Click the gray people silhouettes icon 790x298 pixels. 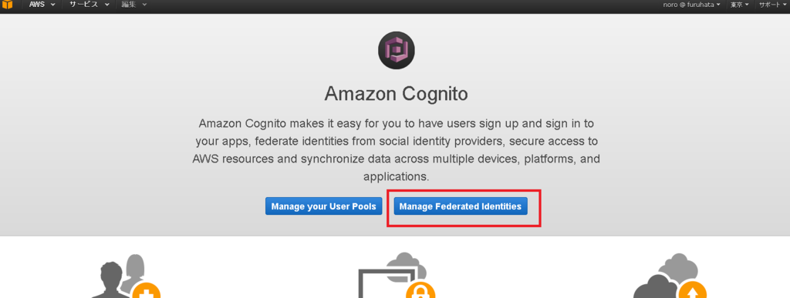tap(124, 276)
